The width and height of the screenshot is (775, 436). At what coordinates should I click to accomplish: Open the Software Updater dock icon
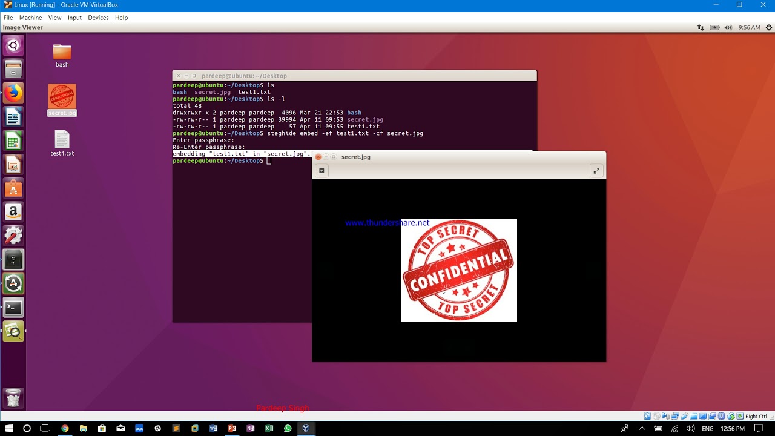point(13,283)
